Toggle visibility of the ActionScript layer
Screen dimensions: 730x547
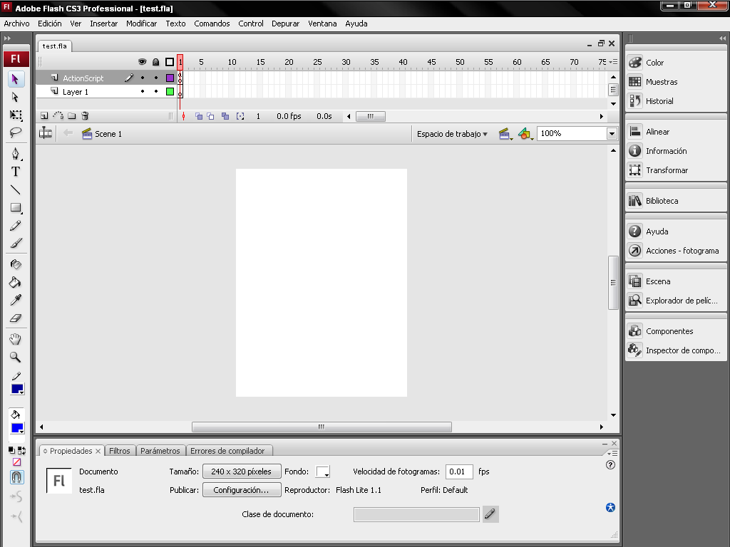pyautogui.click(x=143, y=78)
